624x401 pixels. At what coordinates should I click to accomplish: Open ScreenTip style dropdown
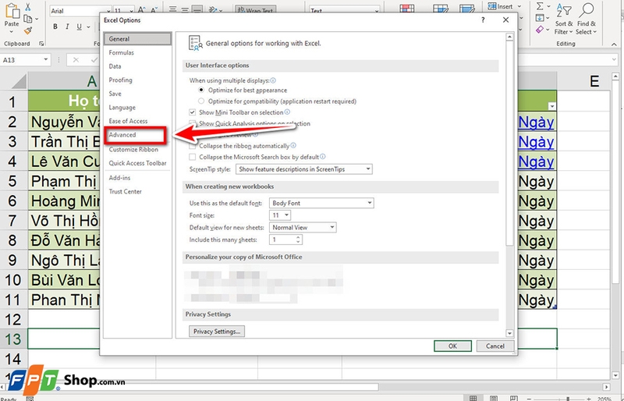(x=304, y=169)
